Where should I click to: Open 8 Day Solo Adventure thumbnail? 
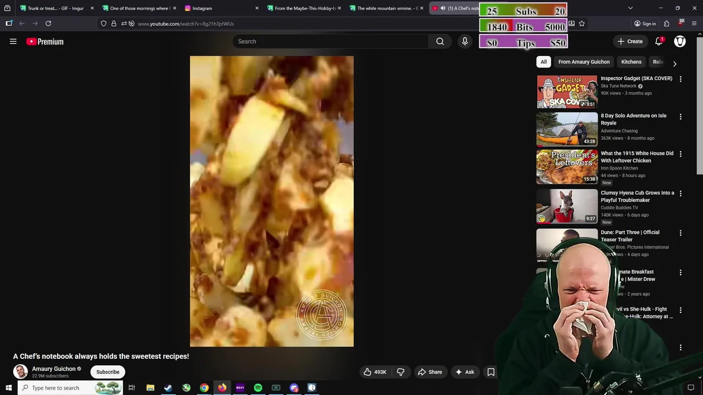pyautogui.click(x=567, y=129)
